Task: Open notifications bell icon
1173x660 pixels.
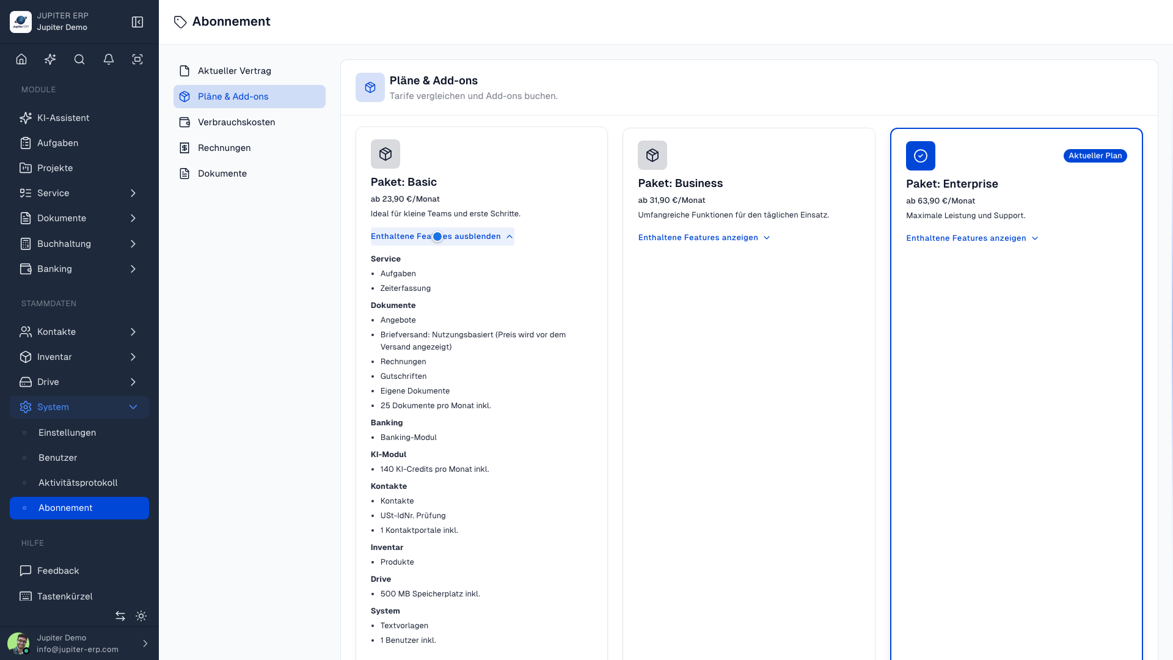Action: [109, 59]
